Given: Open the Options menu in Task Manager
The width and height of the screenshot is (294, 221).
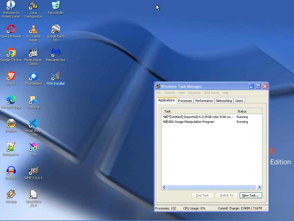Looking at the screenshot, I should pos(169,93).
